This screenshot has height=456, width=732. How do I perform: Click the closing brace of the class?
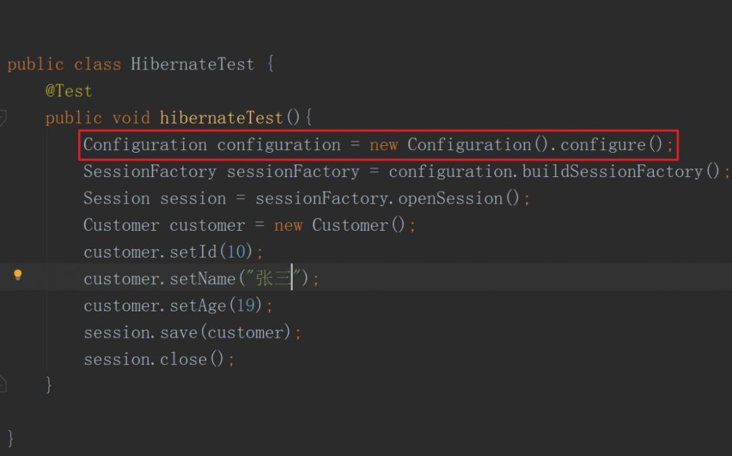(x=10, y=439)
